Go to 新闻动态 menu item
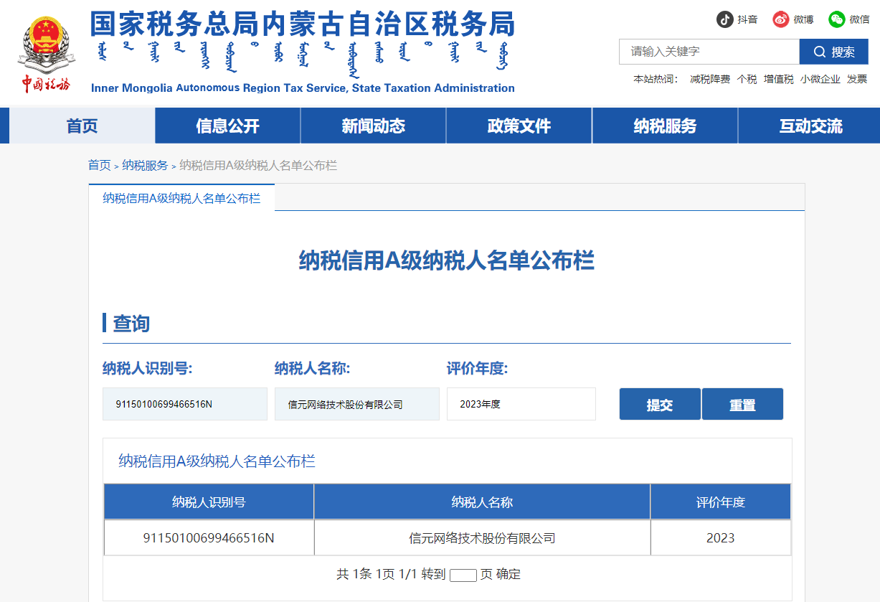Screen dimensions: 880x602 tap(373, 126)
